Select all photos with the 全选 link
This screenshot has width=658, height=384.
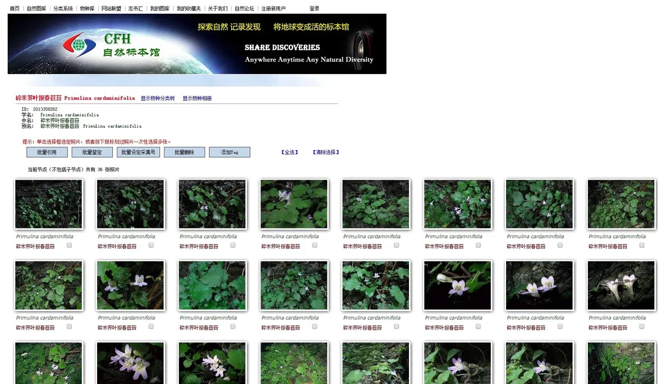click(x=290, y=152)
